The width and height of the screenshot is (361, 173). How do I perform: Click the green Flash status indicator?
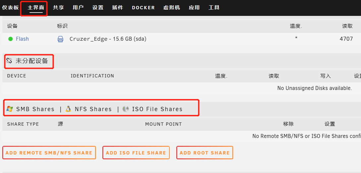[x=11, y=39]
